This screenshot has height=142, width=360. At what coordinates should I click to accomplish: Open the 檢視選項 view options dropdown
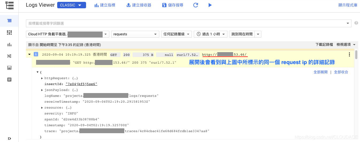[x=346, y=45]
